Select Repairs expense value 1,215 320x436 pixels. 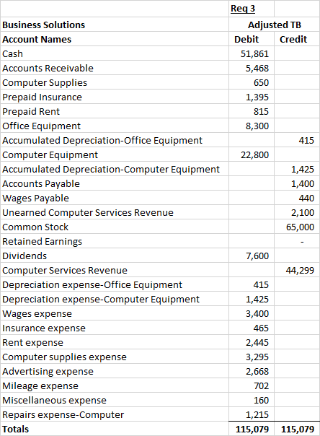click(x=257, y=415)
